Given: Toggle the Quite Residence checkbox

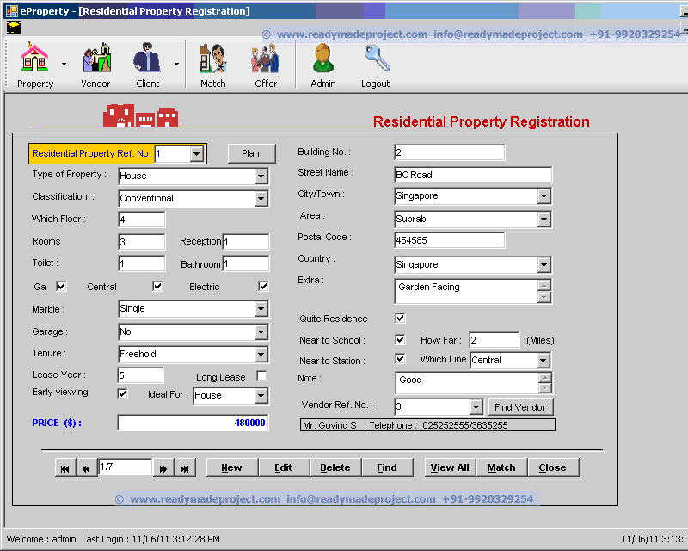Looking at the screenshot, I should point(400,318).
